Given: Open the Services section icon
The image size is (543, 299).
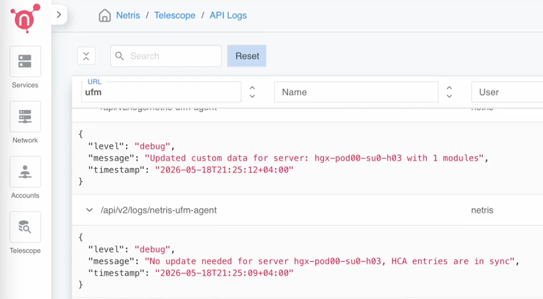Looking at the screenshot, I should (x=25, y=61).
